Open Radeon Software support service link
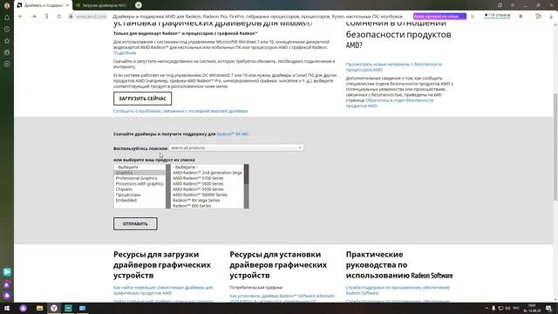 (x=398, y=290)
